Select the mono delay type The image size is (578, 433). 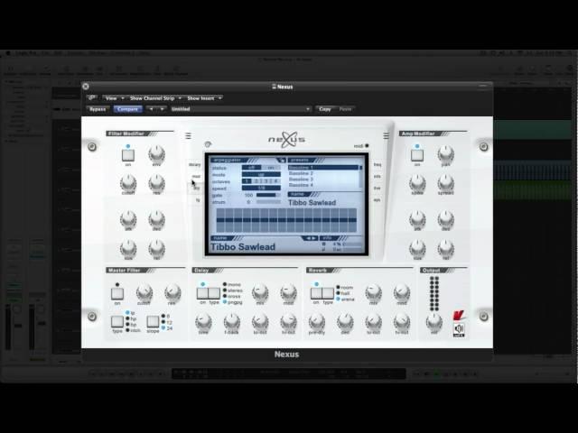pos(232,285)
